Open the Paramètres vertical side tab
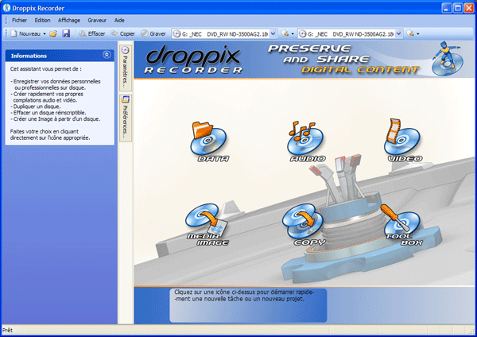This screenshot has height=337, width=477. (x=126, y=68)
